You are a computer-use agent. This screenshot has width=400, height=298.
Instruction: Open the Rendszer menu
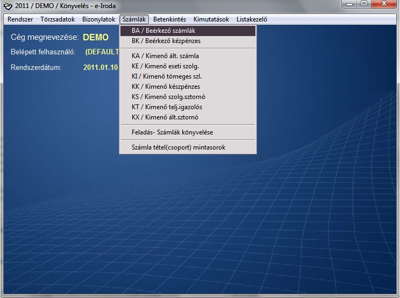20,19
